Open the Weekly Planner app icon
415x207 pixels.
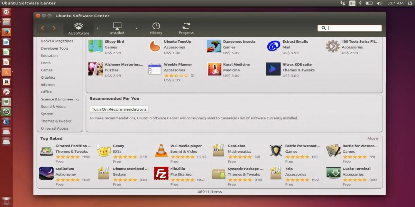pos(155,69)
